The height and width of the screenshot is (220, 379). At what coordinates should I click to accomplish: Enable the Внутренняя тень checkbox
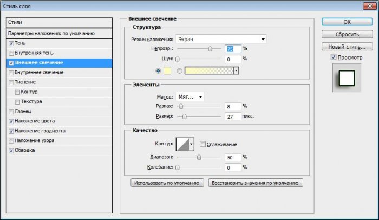[x=11, y=53]
